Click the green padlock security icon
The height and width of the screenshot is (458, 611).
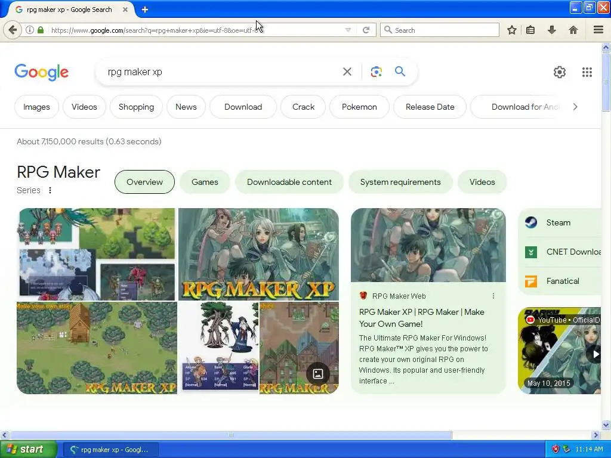point(41,30)
